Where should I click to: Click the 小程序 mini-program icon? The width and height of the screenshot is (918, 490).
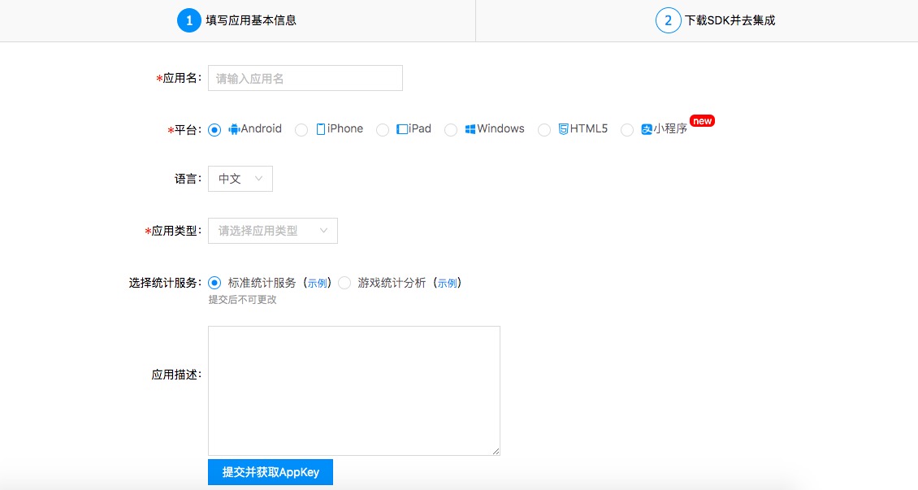(647, 129)
